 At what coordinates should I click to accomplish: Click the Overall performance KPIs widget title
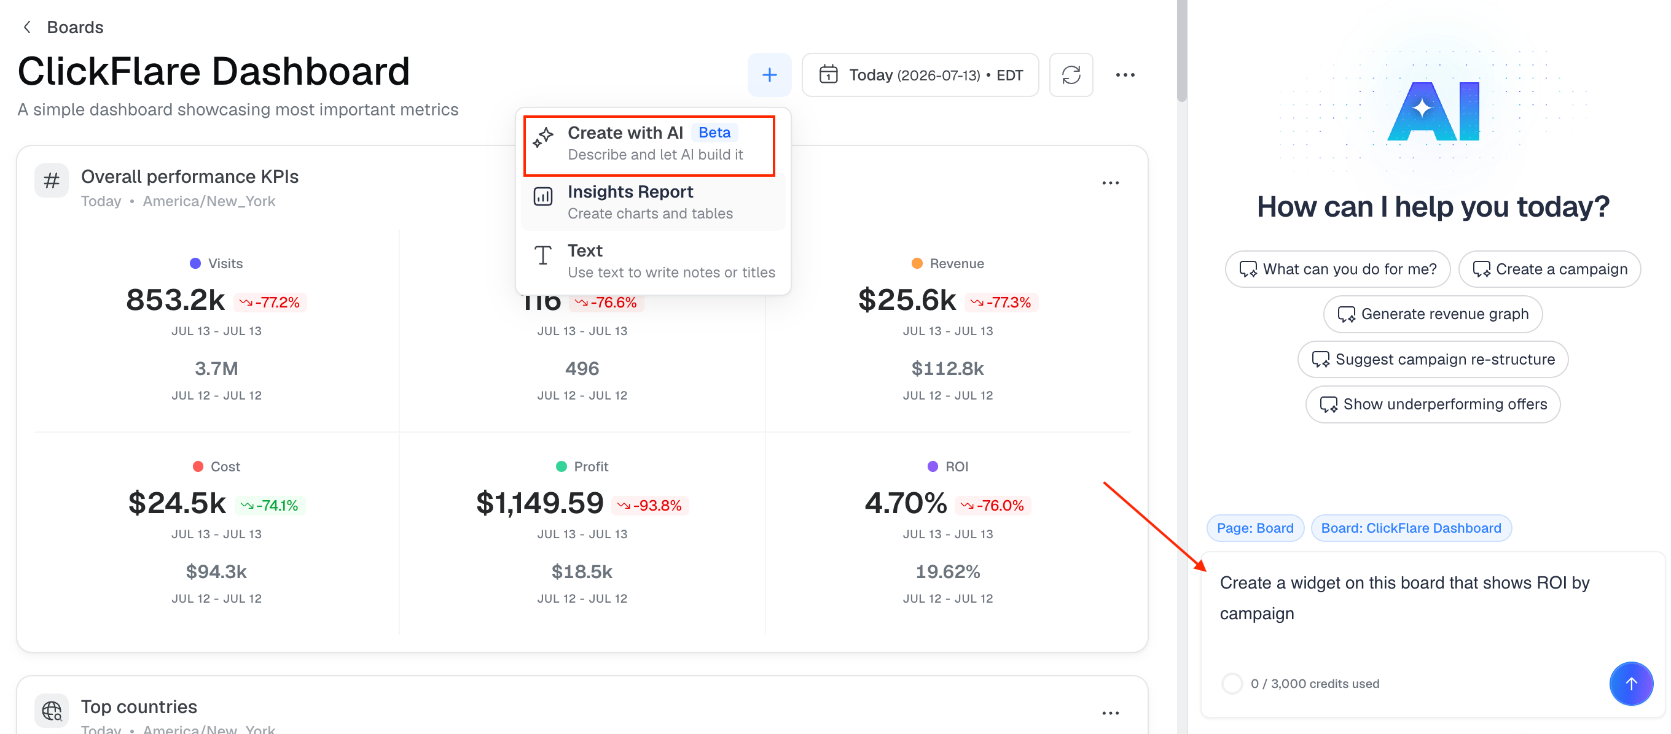[189, 177]
